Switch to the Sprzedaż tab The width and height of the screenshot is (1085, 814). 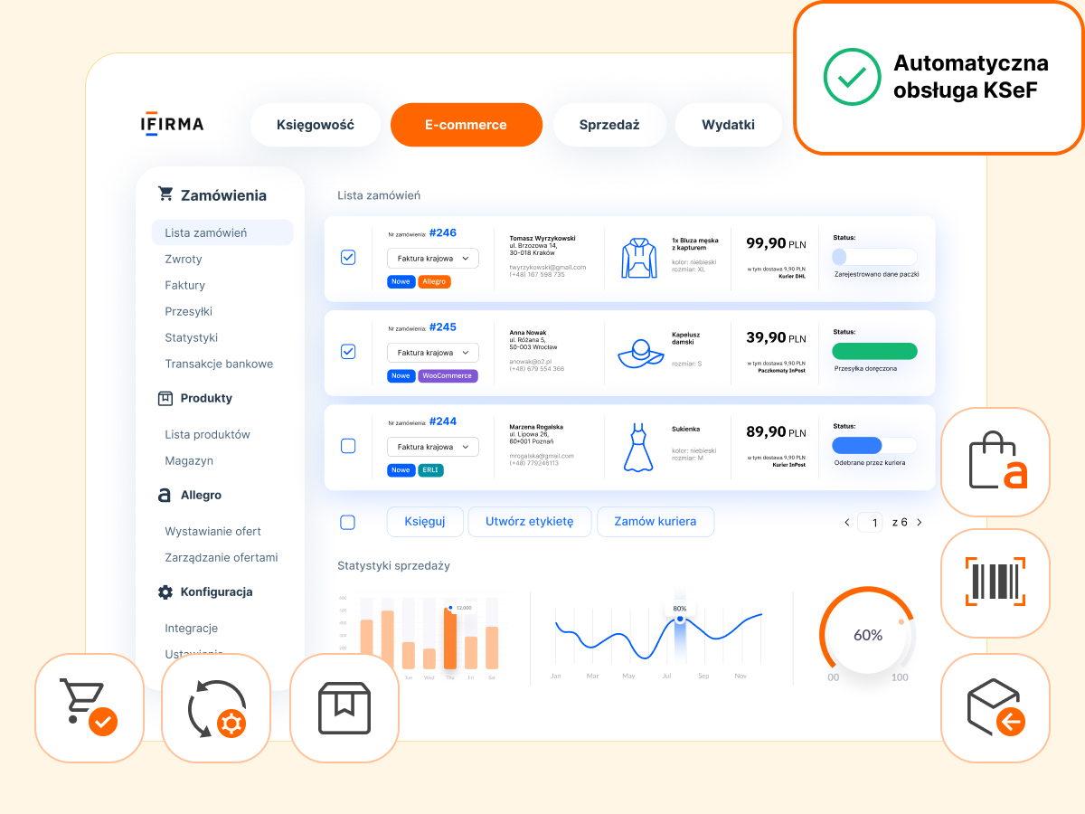[609, 125]
